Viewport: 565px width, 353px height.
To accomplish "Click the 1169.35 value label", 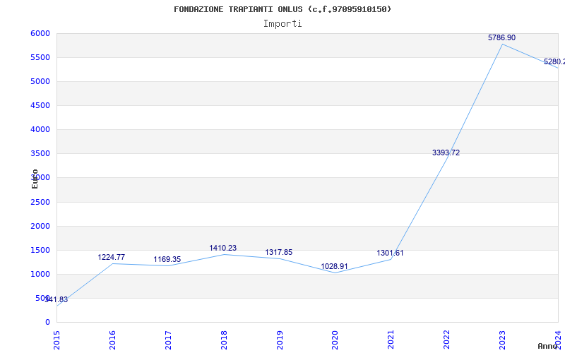I will point(167,259).
